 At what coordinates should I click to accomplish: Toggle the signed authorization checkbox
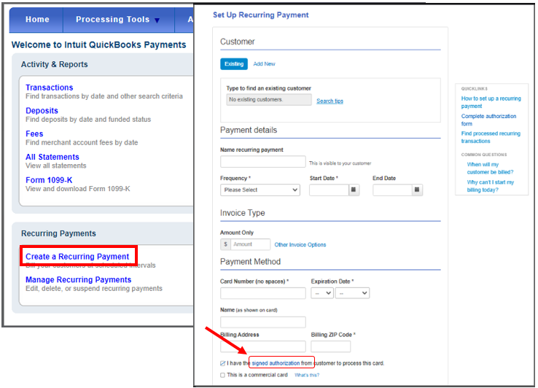[x=222, y=363]
